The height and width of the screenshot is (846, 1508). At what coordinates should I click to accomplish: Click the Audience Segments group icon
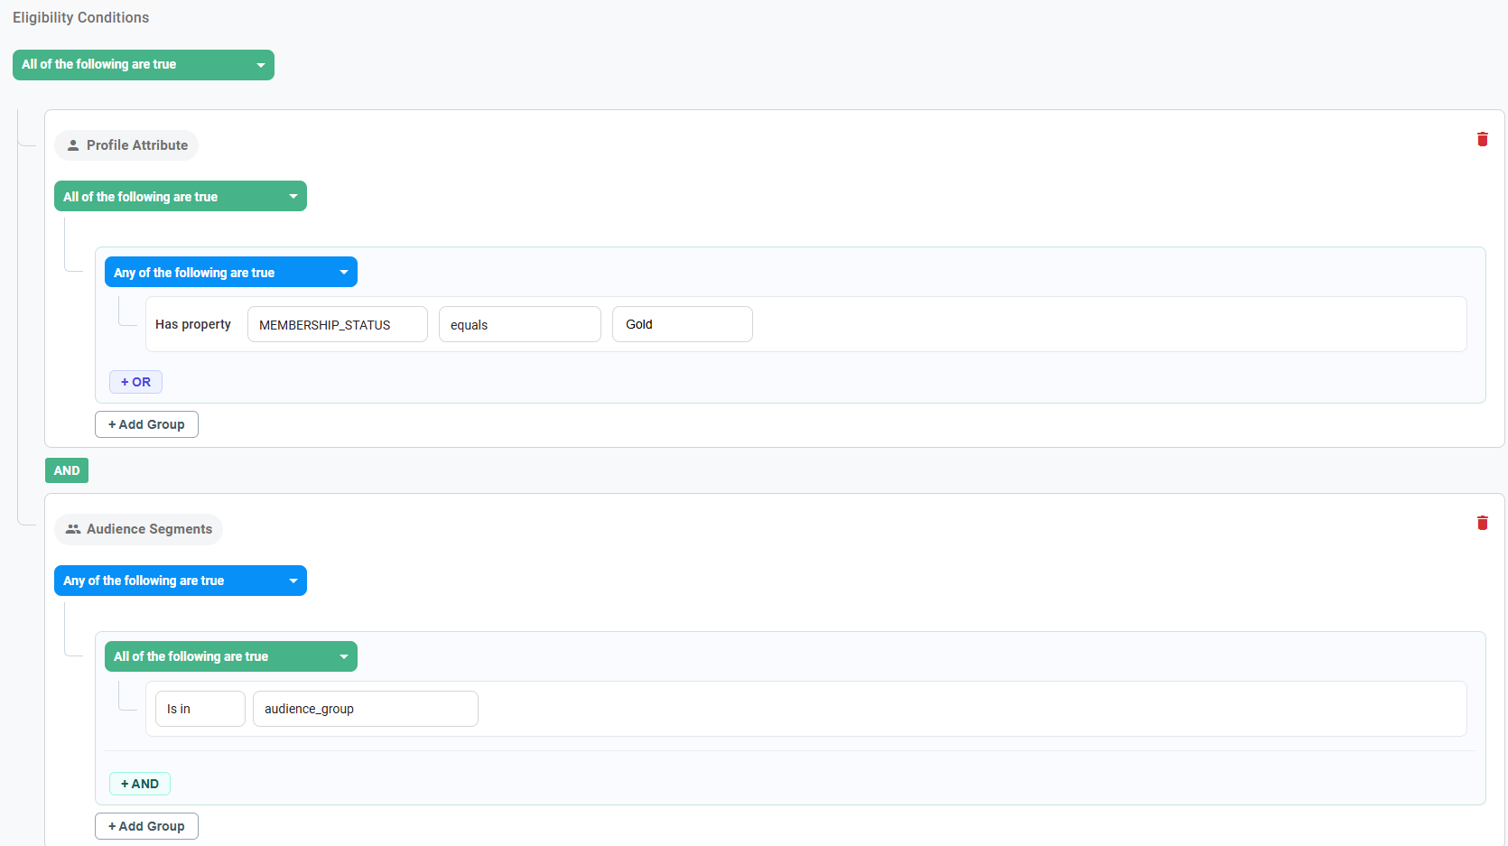tap(73, 529)
